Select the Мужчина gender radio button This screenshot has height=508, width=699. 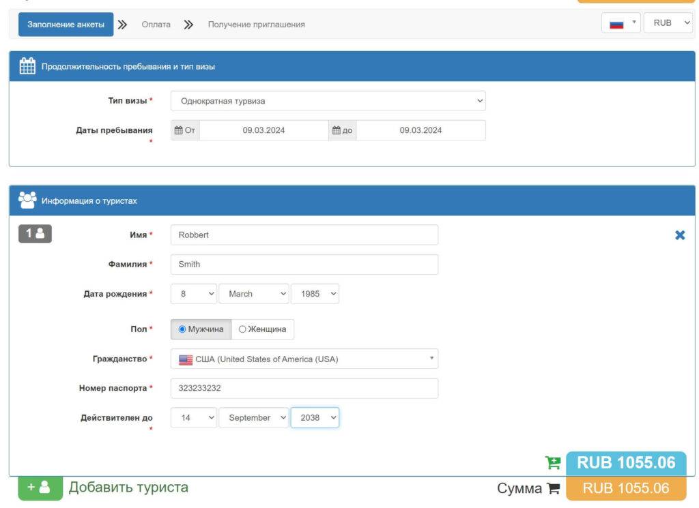click(182, 329)
